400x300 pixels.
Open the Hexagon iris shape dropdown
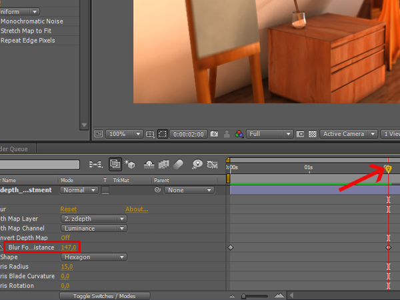pos(93,257)
